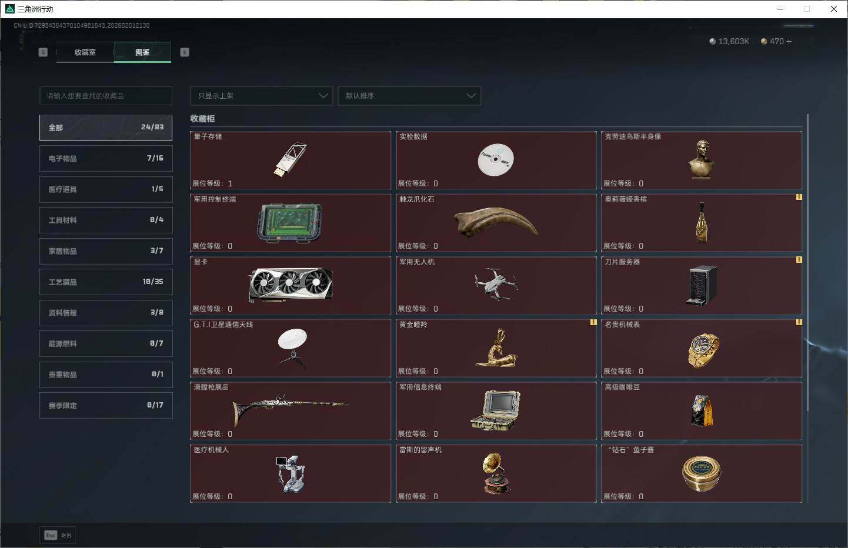Image resolution: width=848 pixels, height=548 pixels.
Task: Select the 实验数据 disc icon
Action: [496, 159]
